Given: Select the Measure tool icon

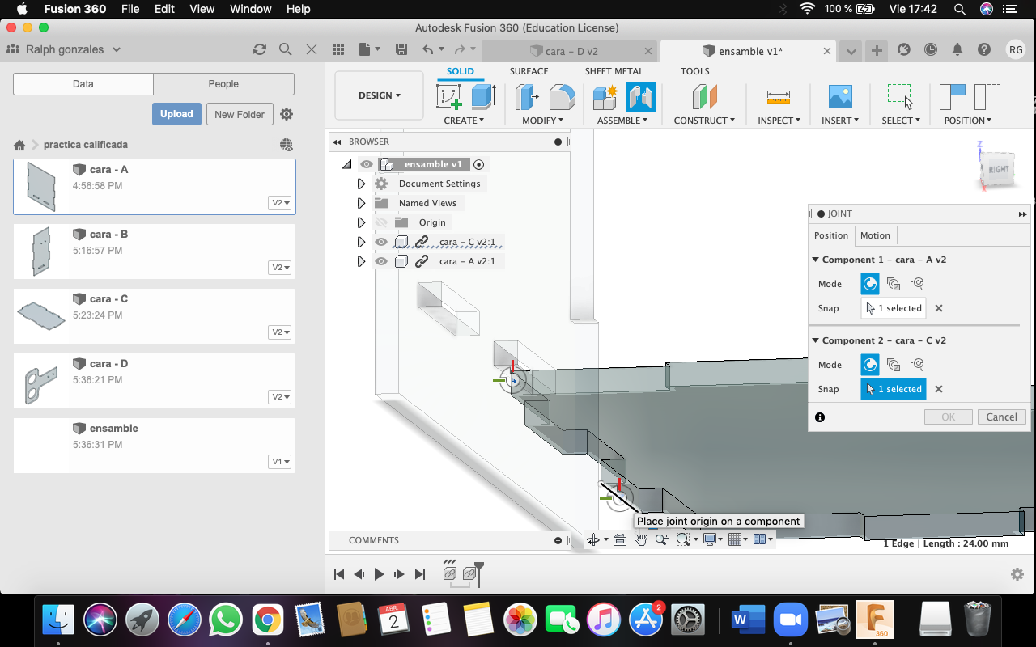Looking at the screenshot, I should click(778, 97).
